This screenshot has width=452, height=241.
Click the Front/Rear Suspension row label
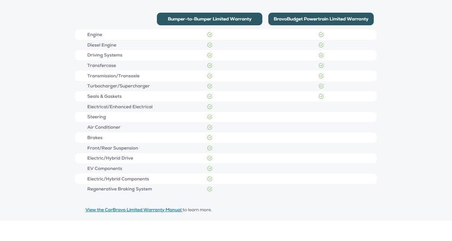tap(113, 148)
